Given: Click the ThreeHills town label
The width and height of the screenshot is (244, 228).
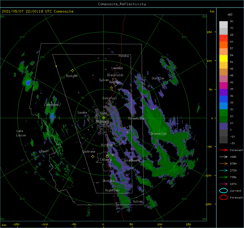Looking at the screenshot, I should (136, 118).
